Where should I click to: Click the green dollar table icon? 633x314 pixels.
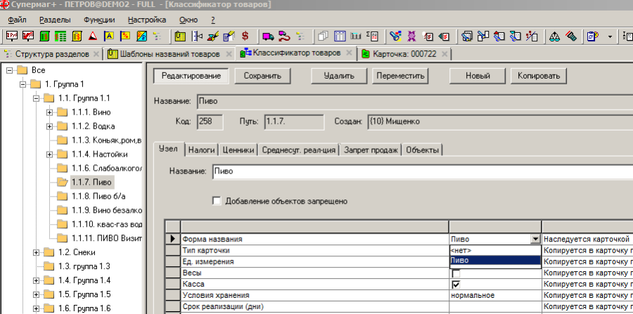coord(60,37)
